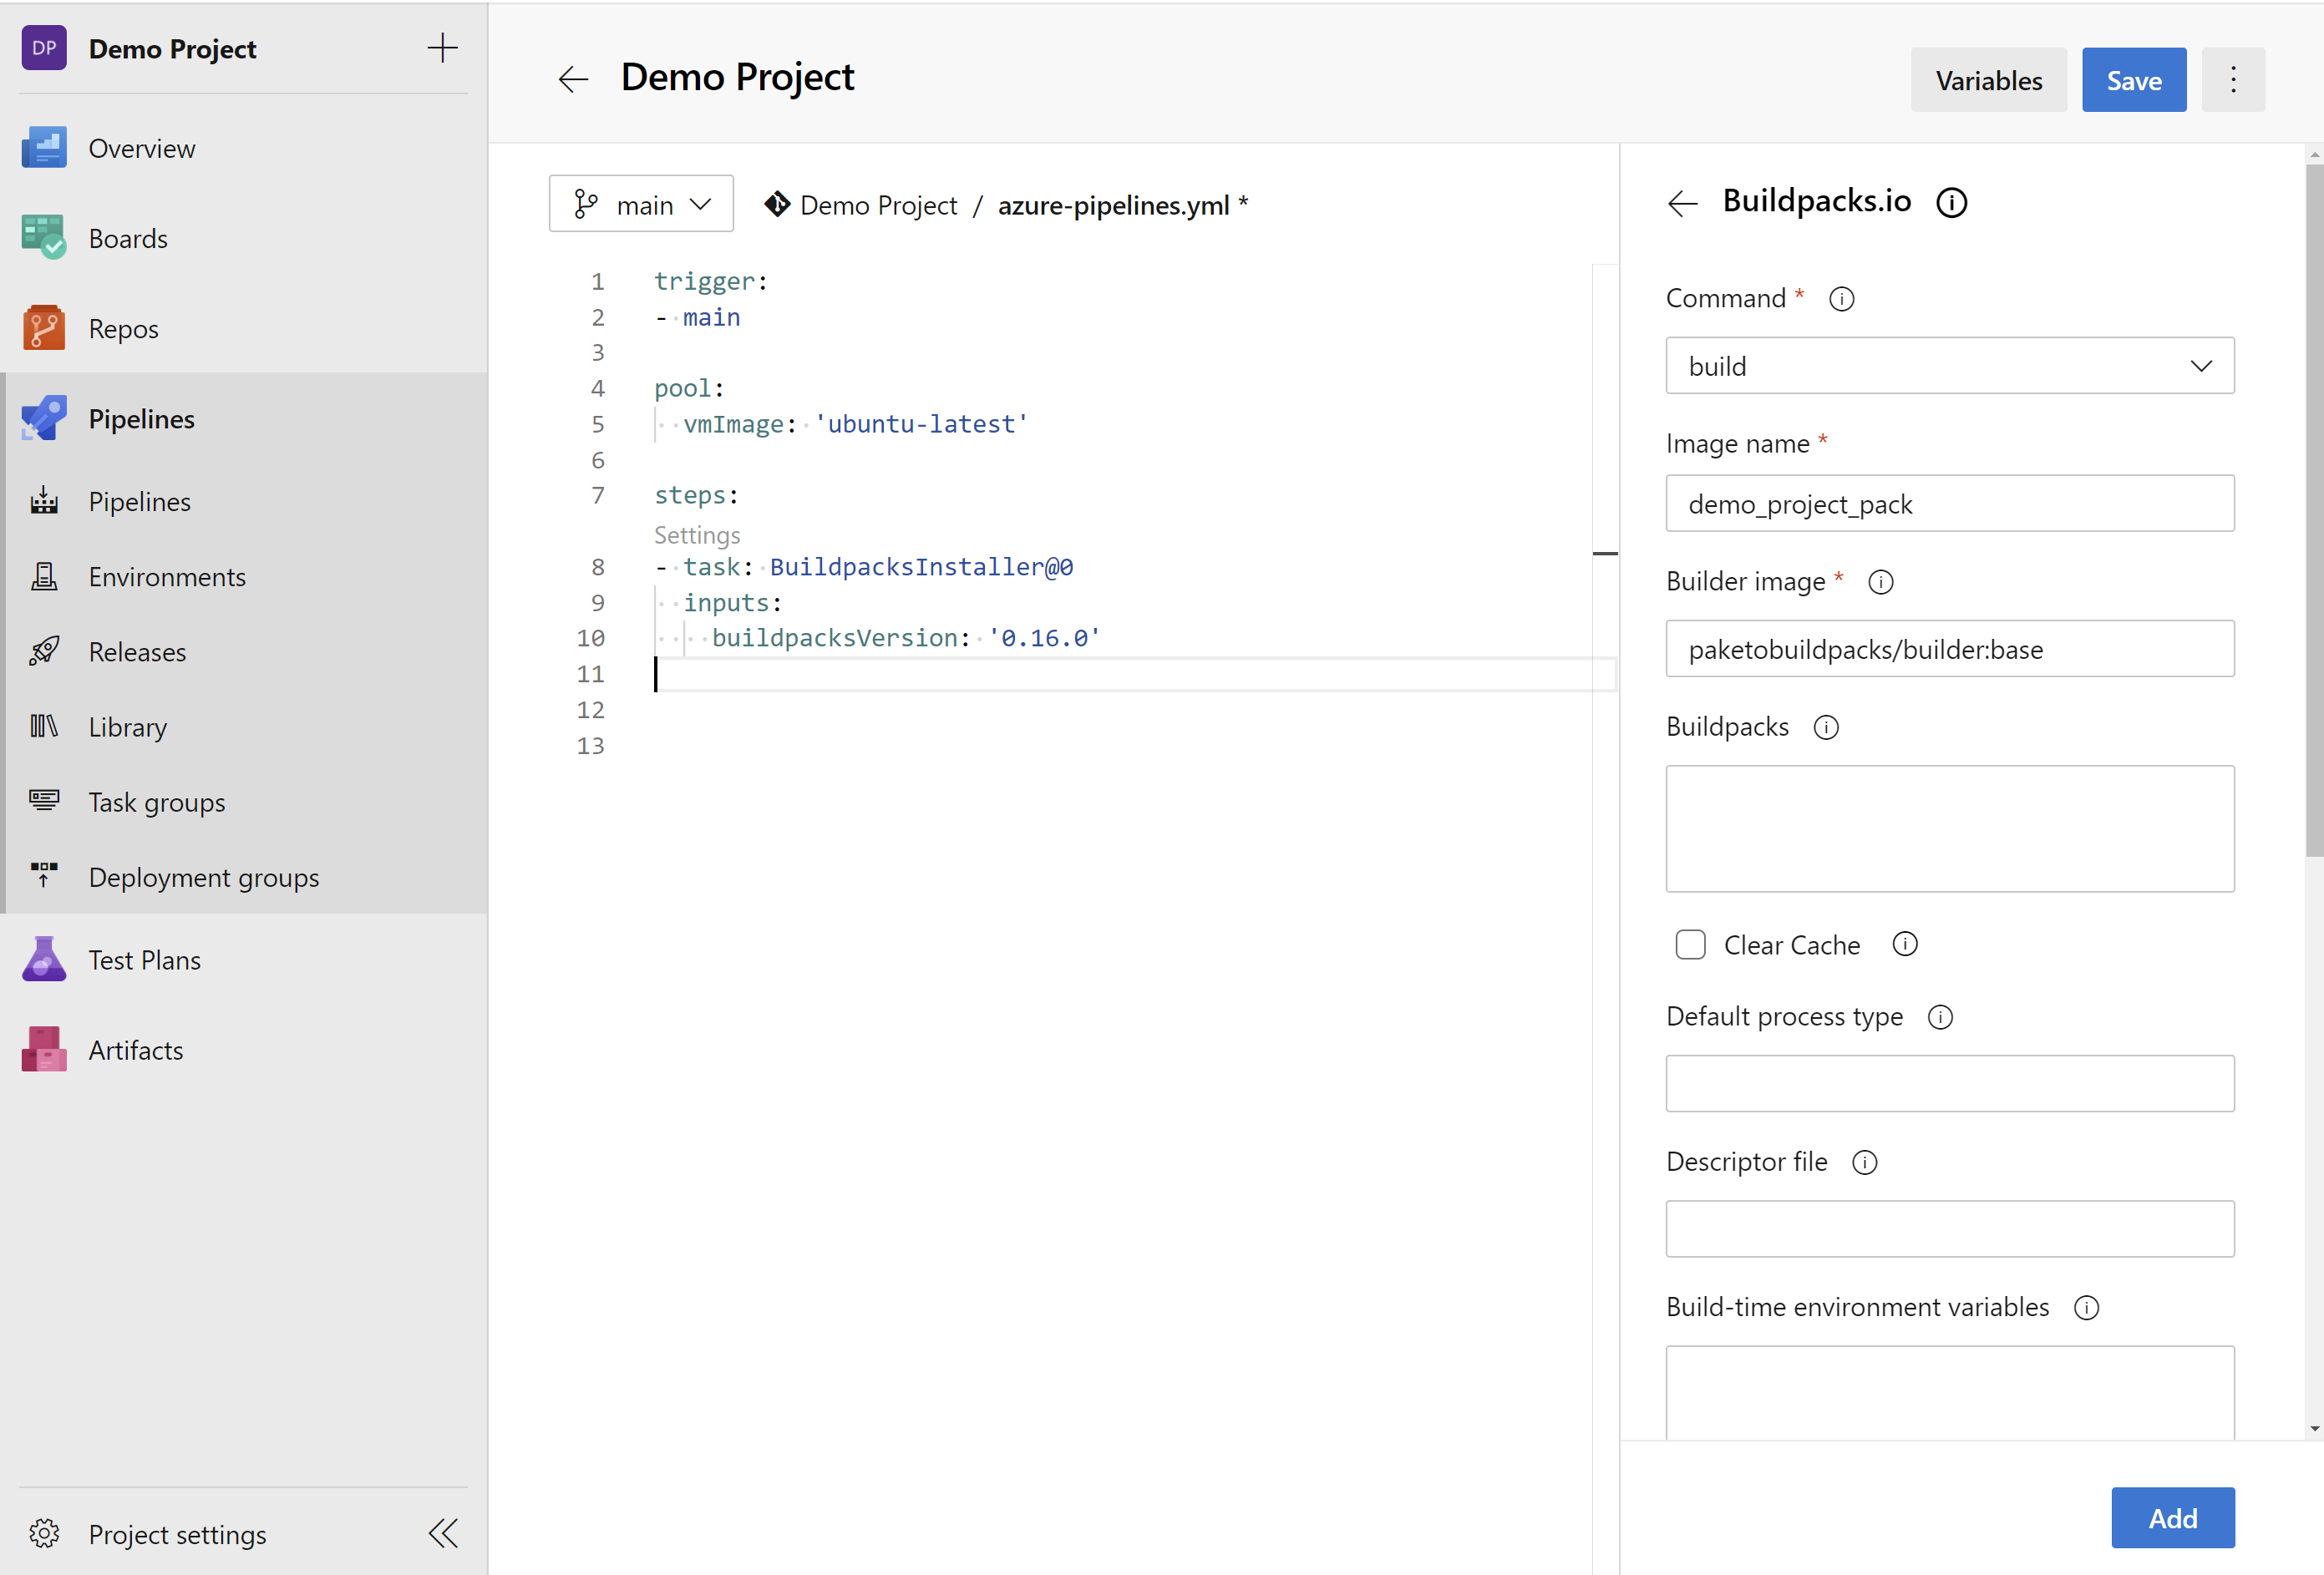Show info for Build-time environment variables

coord(2087,1307)
